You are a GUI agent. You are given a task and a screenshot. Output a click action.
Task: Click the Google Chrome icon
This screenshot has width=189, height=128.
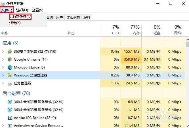coord(10,59)
